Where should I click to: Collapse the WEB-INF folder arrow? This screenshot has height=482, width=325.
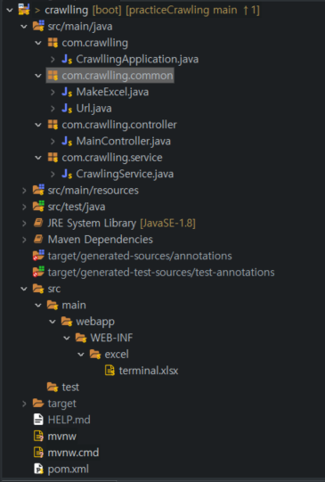(67, 339)
